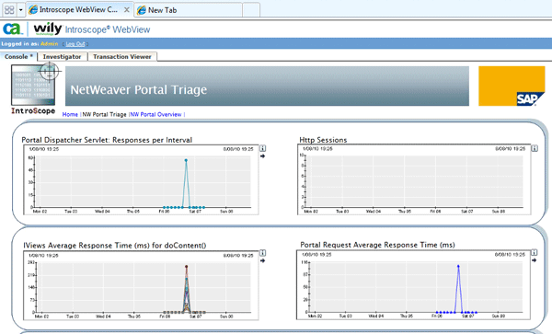This screenshot has width=552, height=334.
Task: Click arrow icon beside IViews Average Response chart
Action: 262,260
